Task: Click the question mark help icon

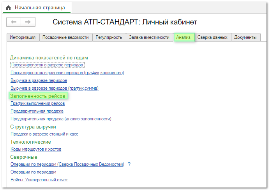Action: [129, 164]
